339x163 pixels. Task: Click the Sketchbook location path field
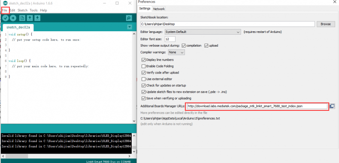(227, 24)
